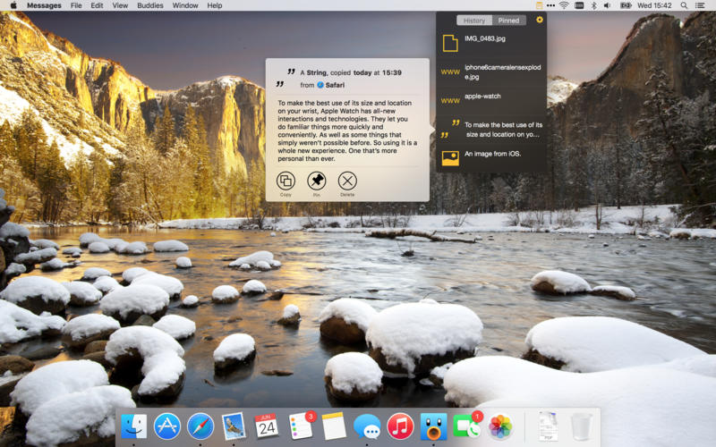Select the apple-watch clipboard entry
The width and height of the screenshot is (716, 447).
[491, 101]
